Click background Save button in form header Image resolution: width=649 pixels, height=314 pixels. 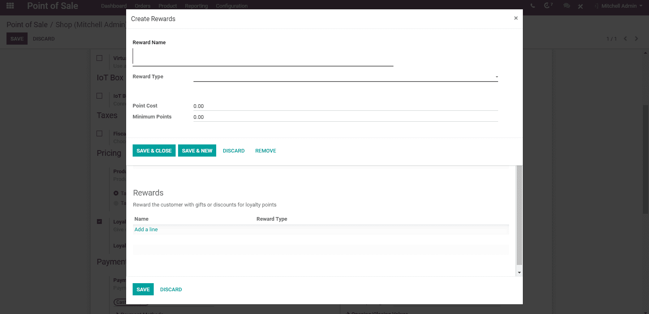[17, 39]
